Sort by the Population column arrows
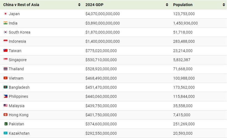The image size is (227, 138). click(x=224, y=5)
